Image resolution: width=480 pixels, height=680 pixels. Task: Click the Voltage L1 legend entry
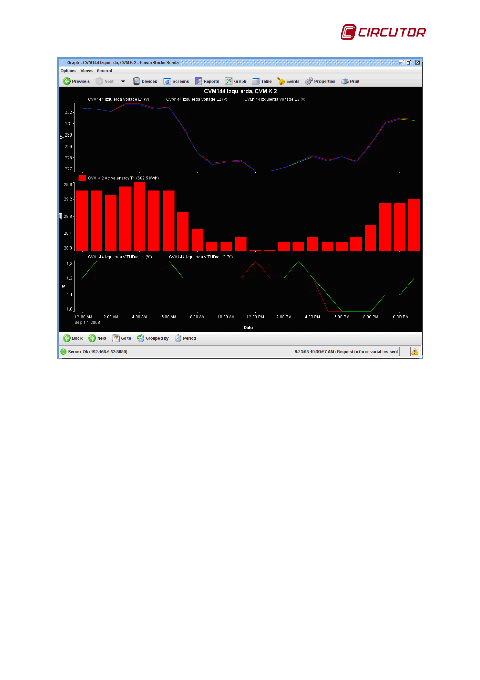coord(114,99)
